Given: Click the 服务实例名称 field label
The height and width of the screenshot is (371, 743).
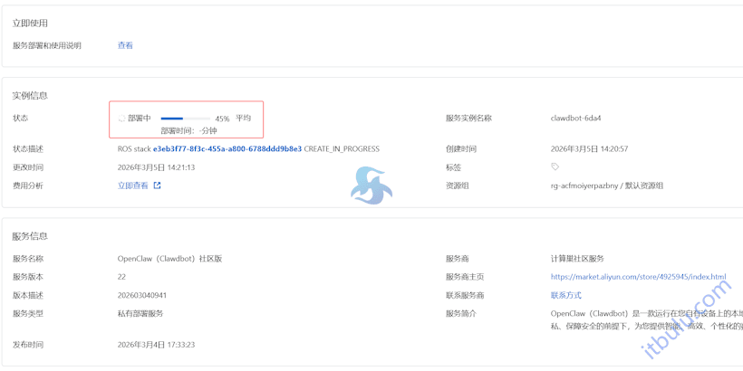Looking at the screenshot, I should click(468, 119).
